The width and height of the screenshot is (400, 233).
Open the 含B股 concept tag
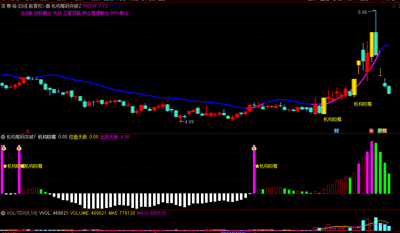click(x=27, y=13)
